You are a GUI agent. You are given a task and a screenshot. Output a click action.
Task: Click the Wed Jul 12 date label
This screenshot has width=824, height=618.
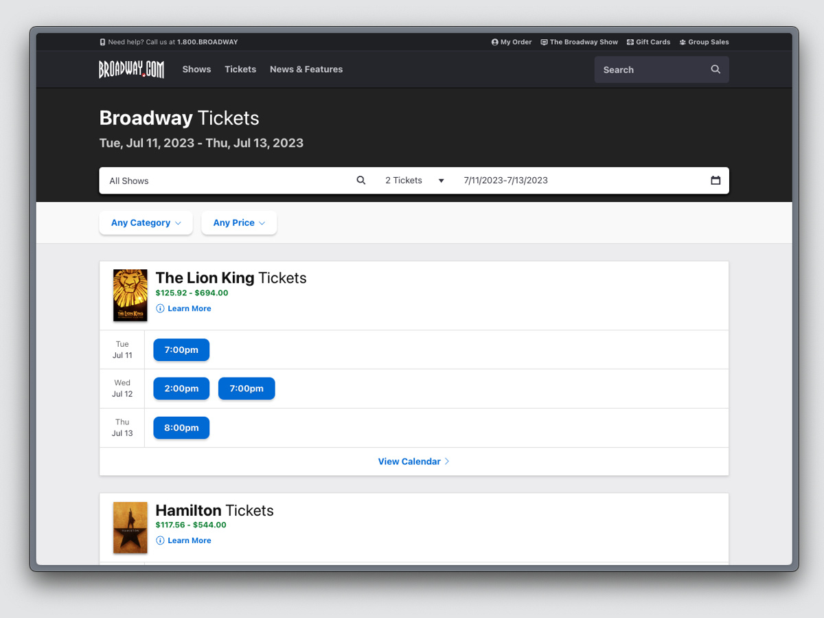[122, 389]
